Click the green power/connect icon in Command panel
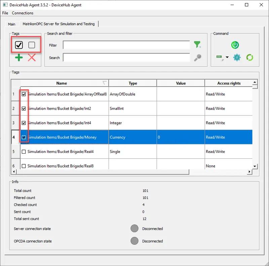The width and height of the screenshot is (269, 266). coord(235,45)
